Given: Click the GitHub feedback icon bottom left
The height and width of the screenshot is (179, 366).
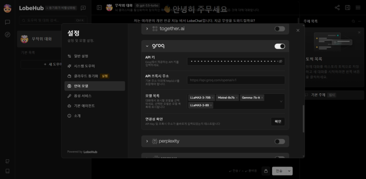Looking at the screenshot, I should [8, 161].
